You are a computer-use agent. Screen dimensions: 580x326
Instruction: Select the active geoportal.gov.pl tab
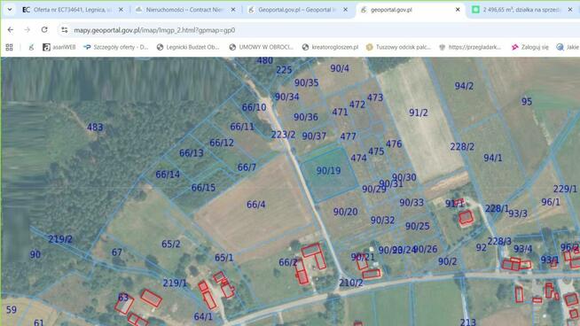coord(411,10)
